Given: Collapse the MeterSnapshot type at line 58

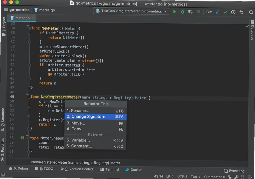Looking at the screenshot, I should coord(29,138).
